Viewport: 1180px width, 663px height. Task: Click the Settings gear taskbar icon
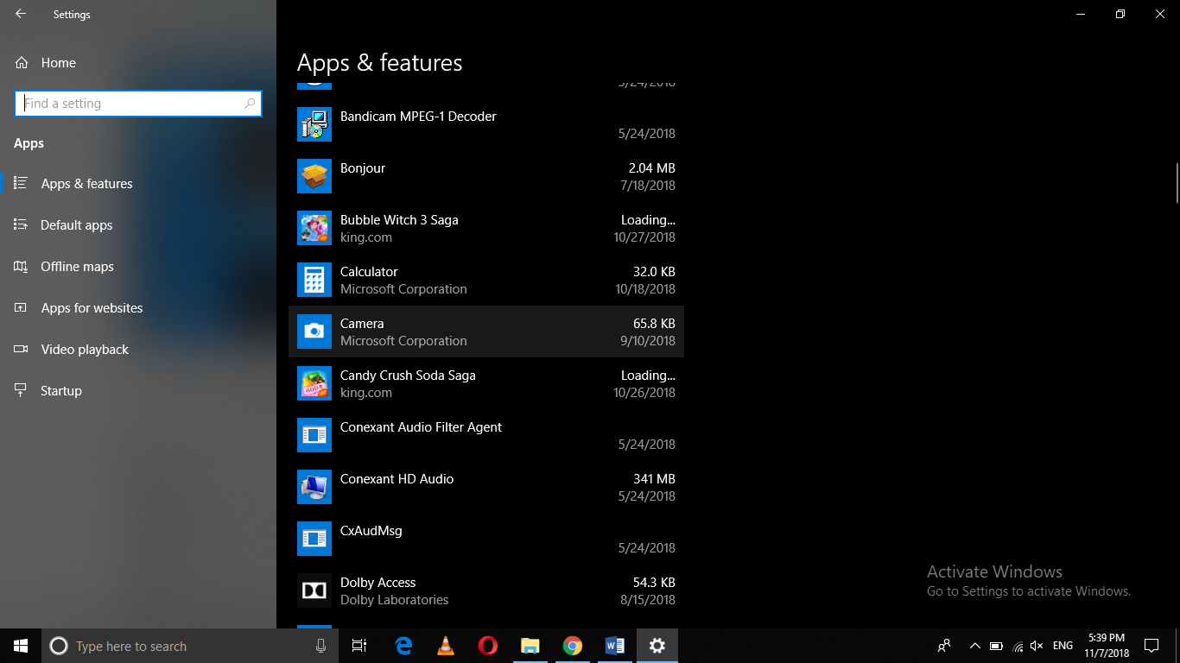coord(657,646)
